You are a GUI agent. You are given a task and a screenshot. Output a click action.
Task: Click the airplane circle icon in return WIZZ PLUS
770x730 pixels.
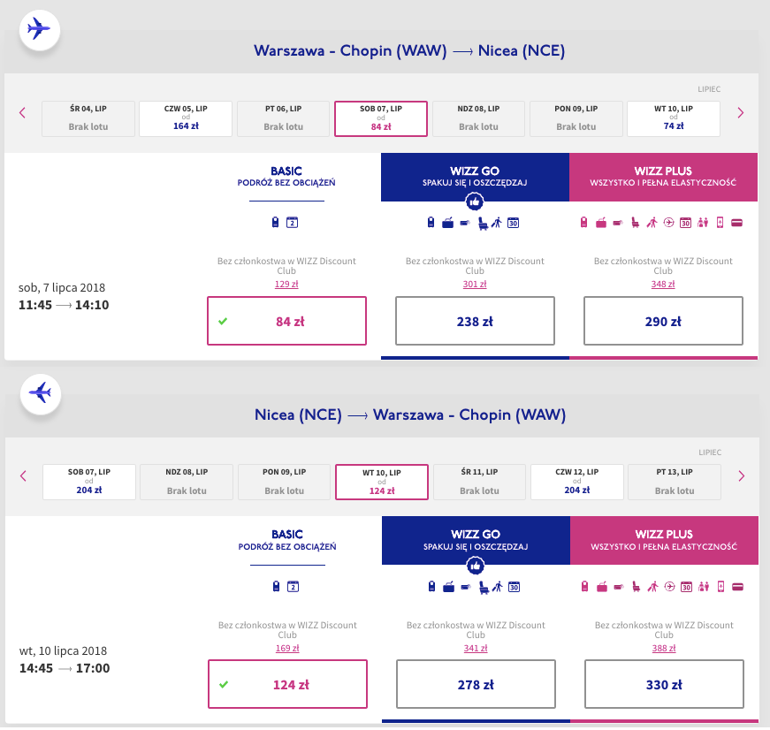(667, 586)
